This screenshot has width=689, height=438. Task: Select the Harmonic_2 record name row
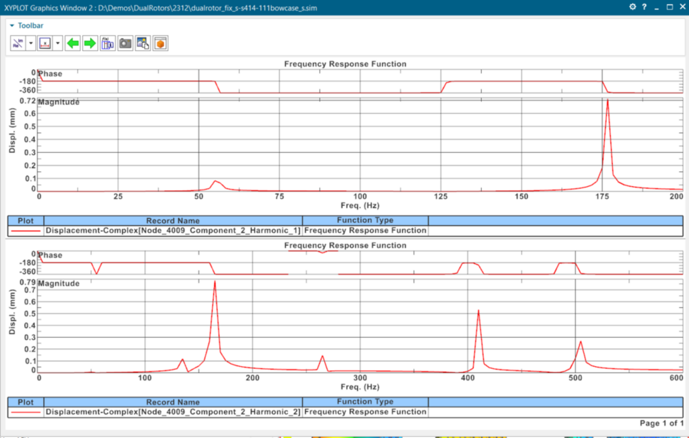pos(173,412)
